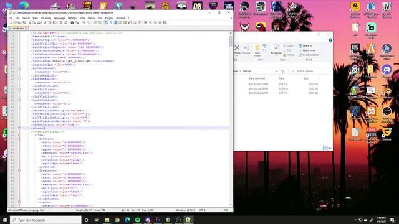
Task: Open the Search menu in Notepad++
Action: [26, 18]
